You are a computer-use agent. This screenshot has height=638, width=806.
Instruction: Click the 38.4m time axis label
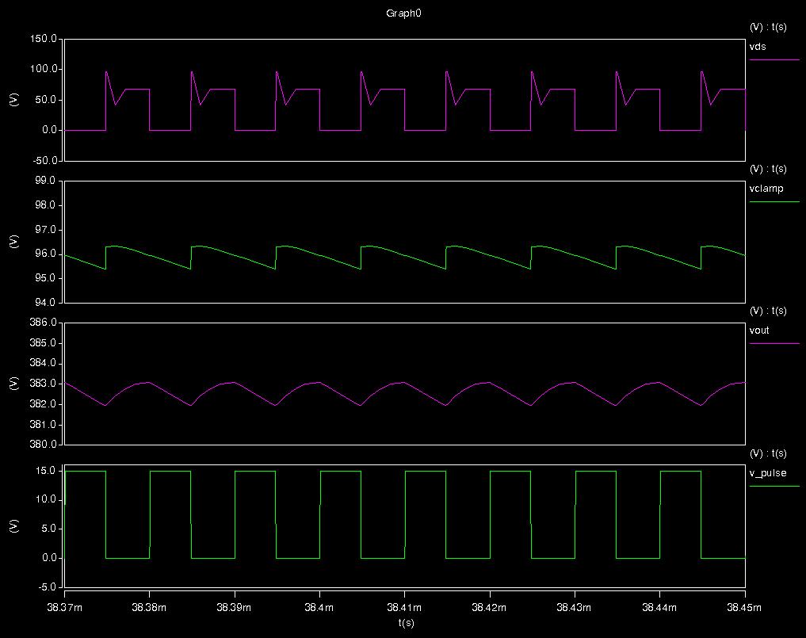click(319, 608)
